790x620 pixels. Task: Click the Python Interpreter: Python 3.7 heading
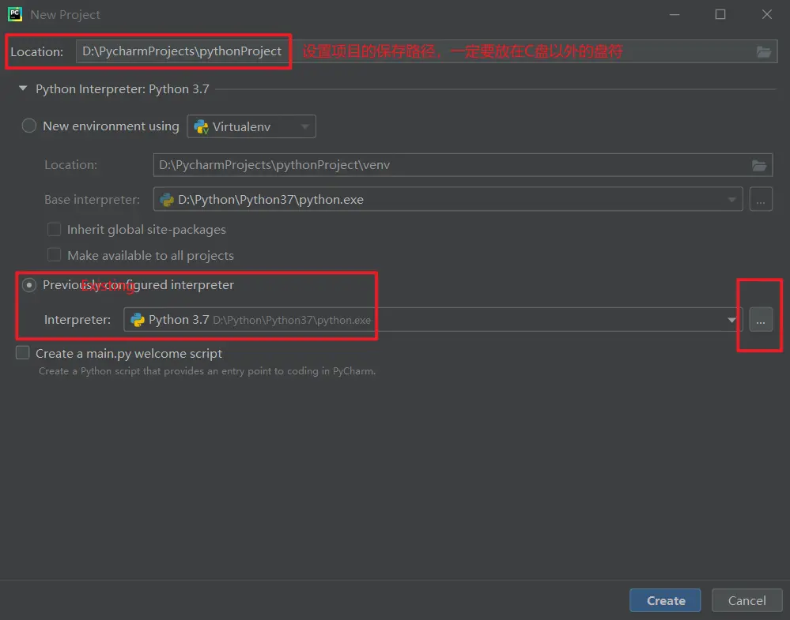tap(123, 89)
